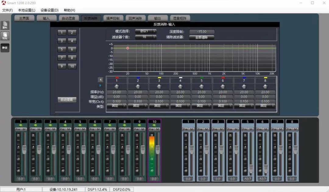Toggle Pre on input channel 5
329x192 pixels.
[77, 129]
